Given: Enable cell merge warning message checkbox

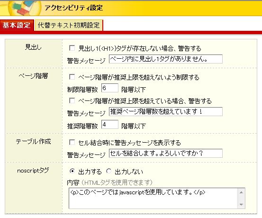Looking at the screenshot, I should tap(72, 143).
